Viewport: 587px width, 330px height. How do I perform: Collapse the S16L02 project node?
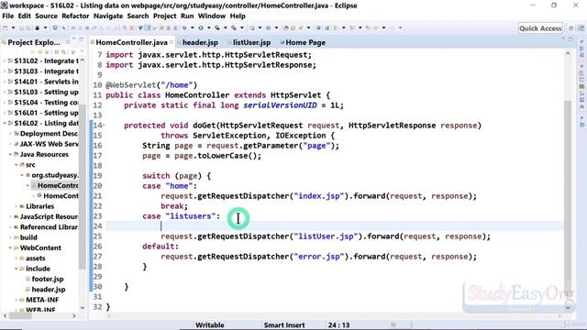4,123
